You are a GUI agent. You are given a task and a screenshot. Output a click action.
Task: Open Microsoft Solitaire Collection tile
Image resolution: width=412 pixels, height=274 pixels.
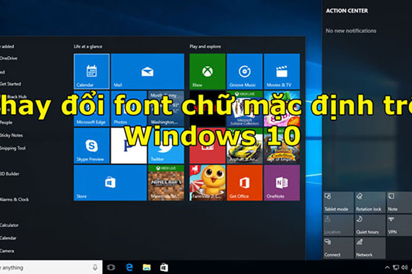244,108
